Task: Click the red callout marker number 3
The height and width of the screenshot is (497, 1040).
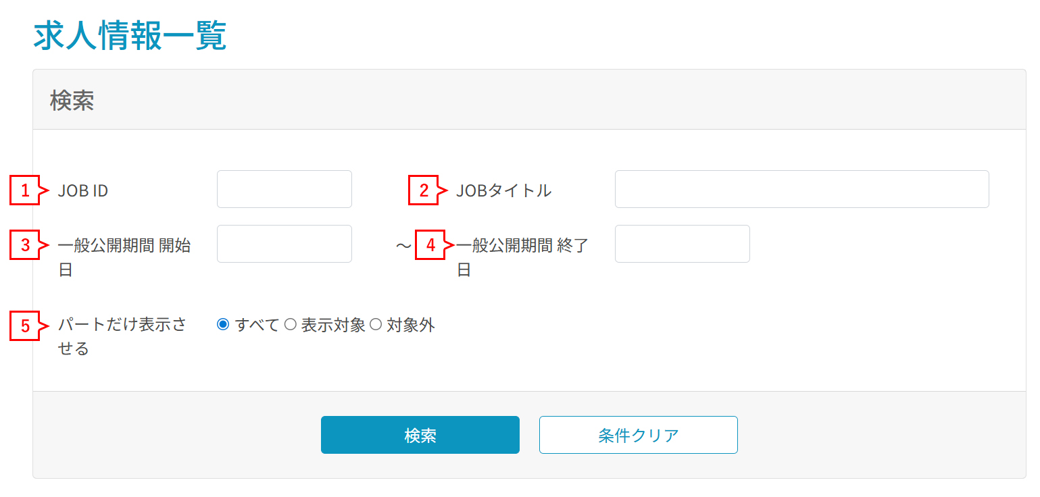Action: click(x=26, y=245)
